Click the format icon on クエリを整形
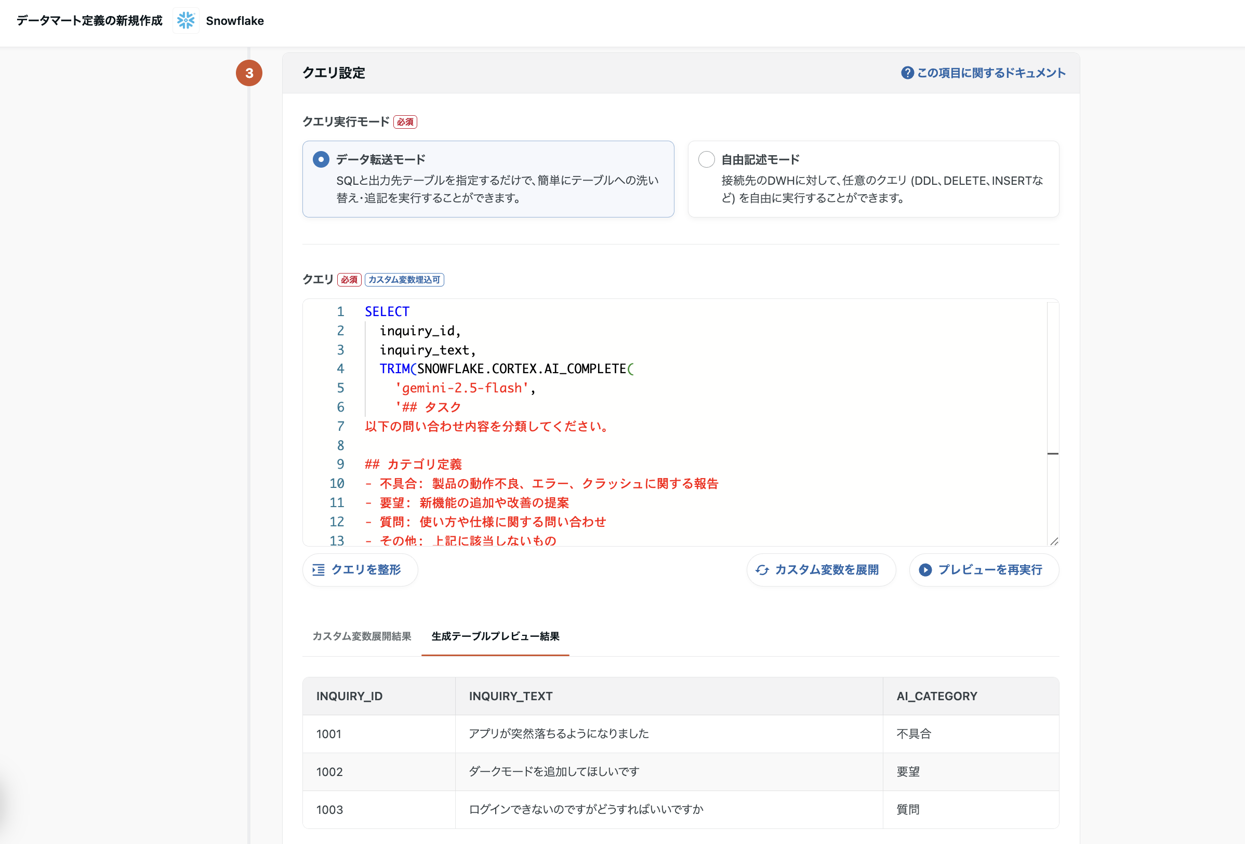Screen dimensions: 1245x844 click(x=320, y=570)
